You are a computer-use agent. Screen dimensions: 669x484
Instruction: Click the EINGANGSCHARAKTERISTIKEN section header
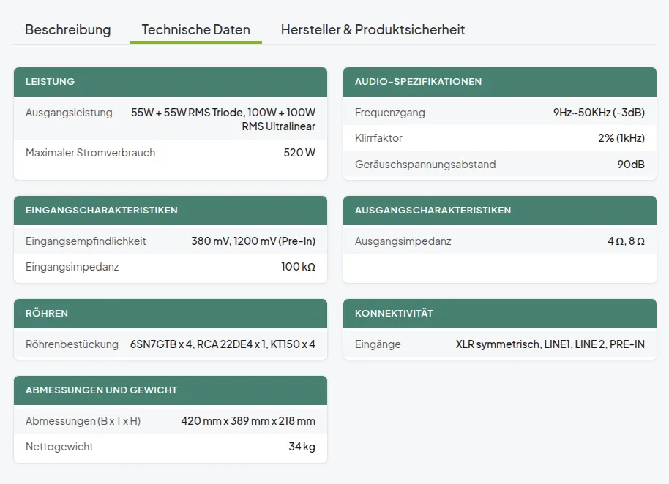[x=171, y=211]
